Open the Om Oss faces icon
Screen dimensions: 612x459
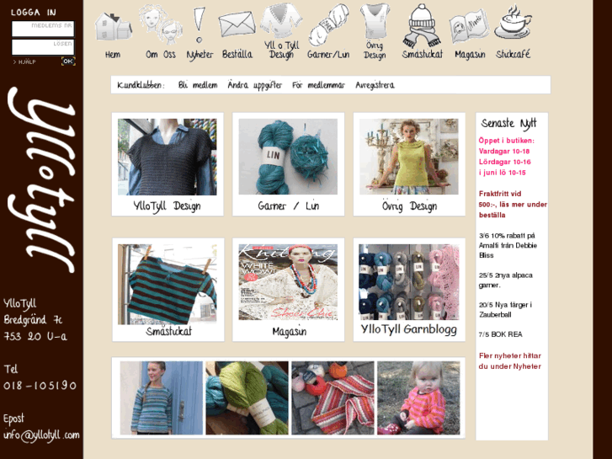click(x=161, y=24)
